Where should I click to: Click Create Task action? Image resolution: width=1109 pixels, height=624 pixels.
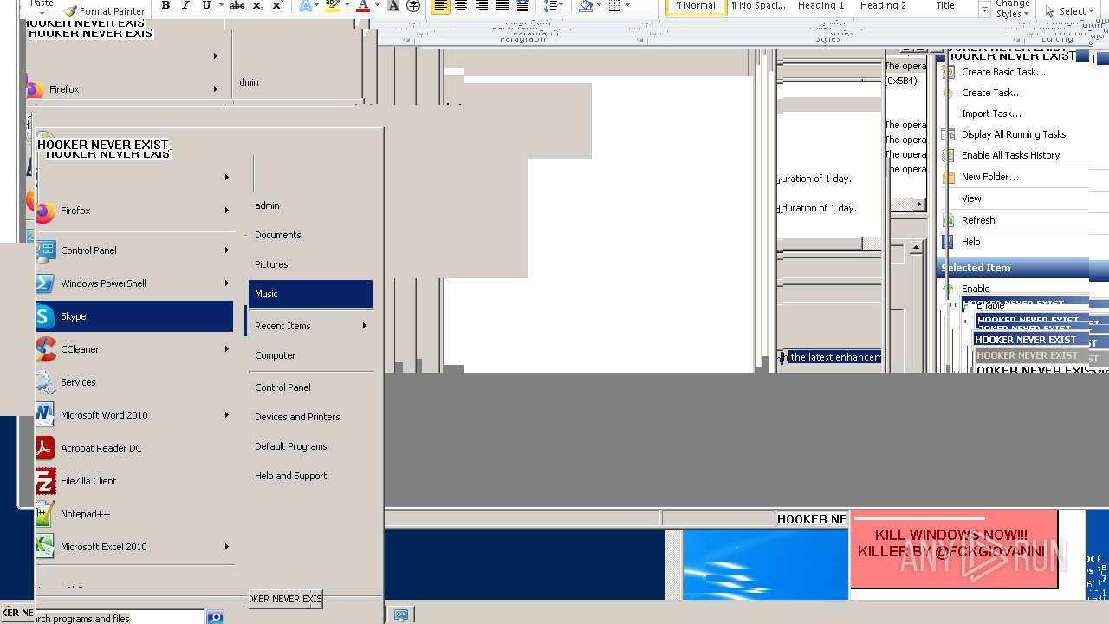tap(992, 93)
